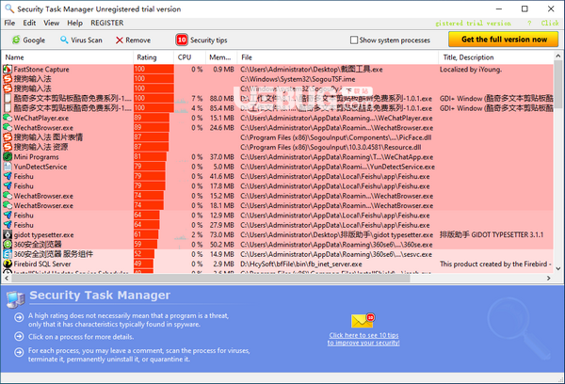Viewport: 565px width, 384px height.
Task: Click the Firebird SQL Server icon
Action: (8, 264)
